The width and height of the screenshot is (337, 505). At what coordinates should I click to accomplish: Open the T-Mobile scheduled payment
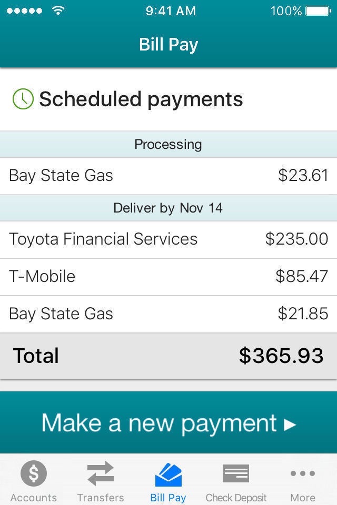[x=168, y=277]
